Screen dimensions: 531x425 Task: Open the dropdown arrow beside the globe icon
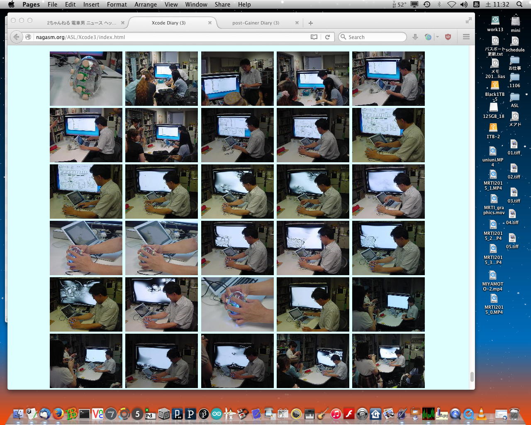(x=437, y=37)
